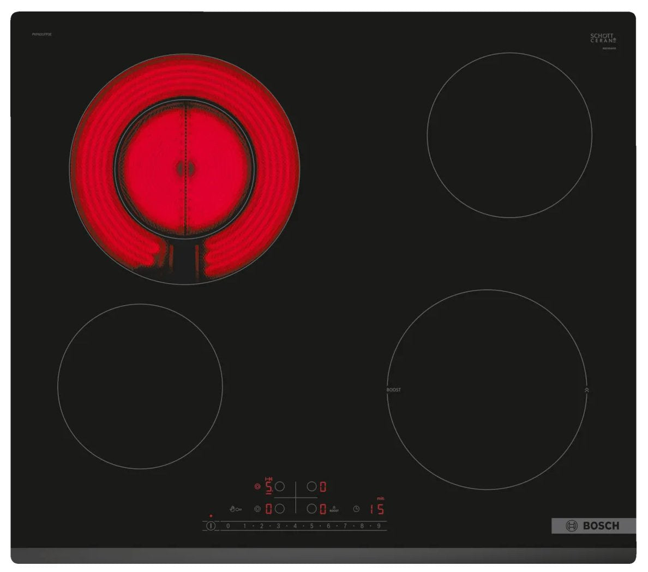648x572 pixels.
Task: Tap the dual-zone ring icon on lower row
Action: (257, 510)
